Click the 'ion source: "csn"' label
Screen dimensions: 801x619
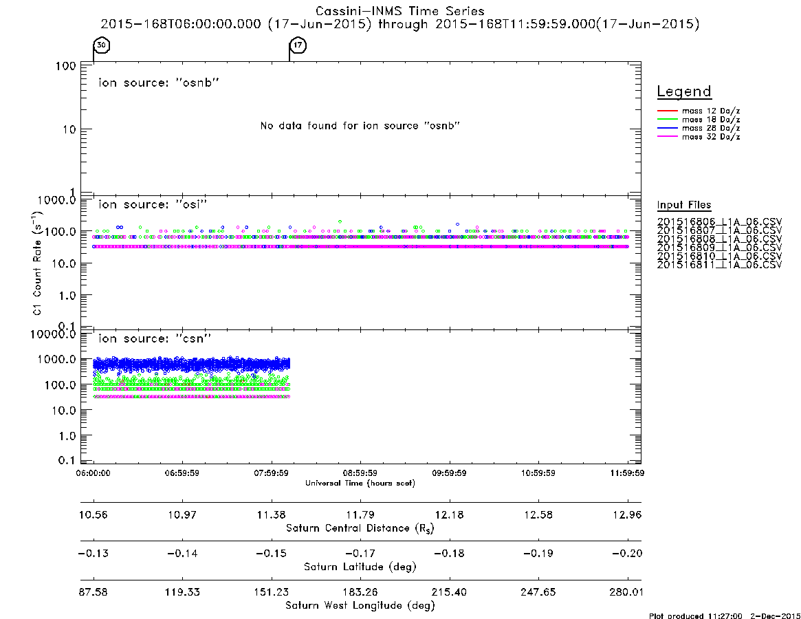[155, 338]
